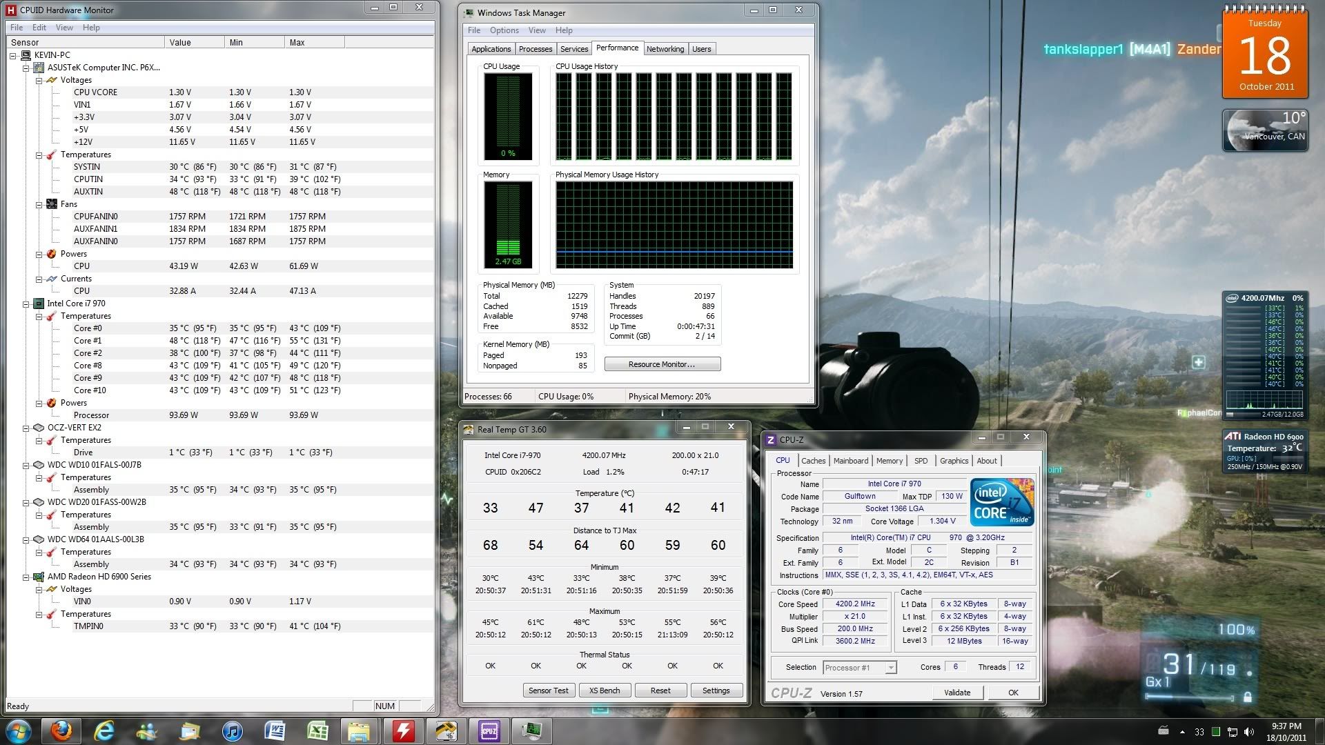The width and height of the screenshot is (1325, 745).
Task: Click the Real Temp window title icon
Action: 469,429
